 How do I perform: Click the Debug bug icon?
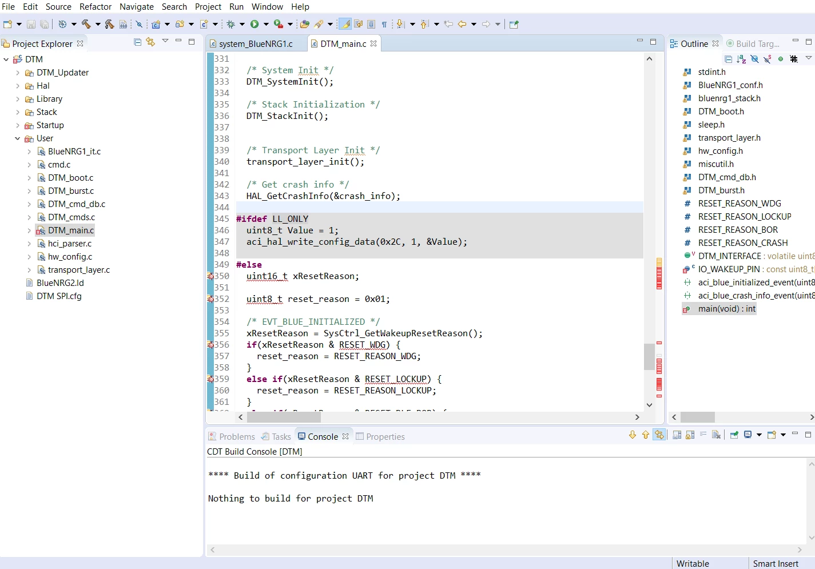(231, 24)
